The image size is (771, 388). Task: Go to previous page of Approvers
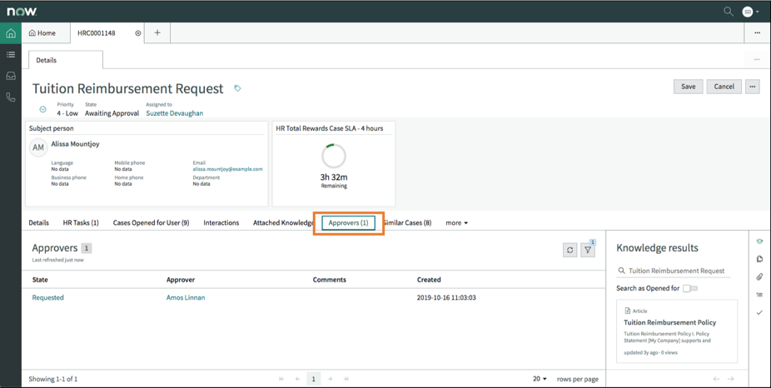(x=297, y=379)
